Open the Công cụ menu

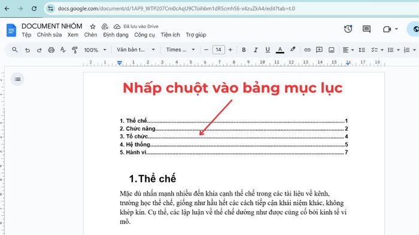pos(145,35)
